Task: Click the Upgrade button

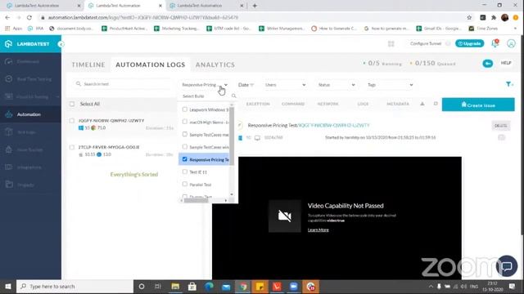Action: coord(469,43)
